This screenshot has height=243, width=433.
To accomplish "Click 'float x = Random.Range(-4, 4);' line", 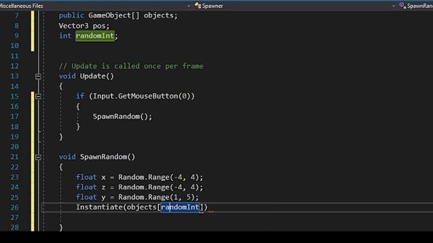I will pos(139,177).
